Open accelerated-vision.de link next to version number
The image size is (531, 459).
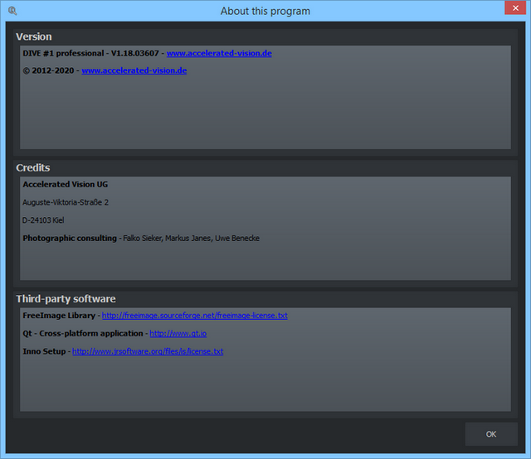click(x=219, y=53)
